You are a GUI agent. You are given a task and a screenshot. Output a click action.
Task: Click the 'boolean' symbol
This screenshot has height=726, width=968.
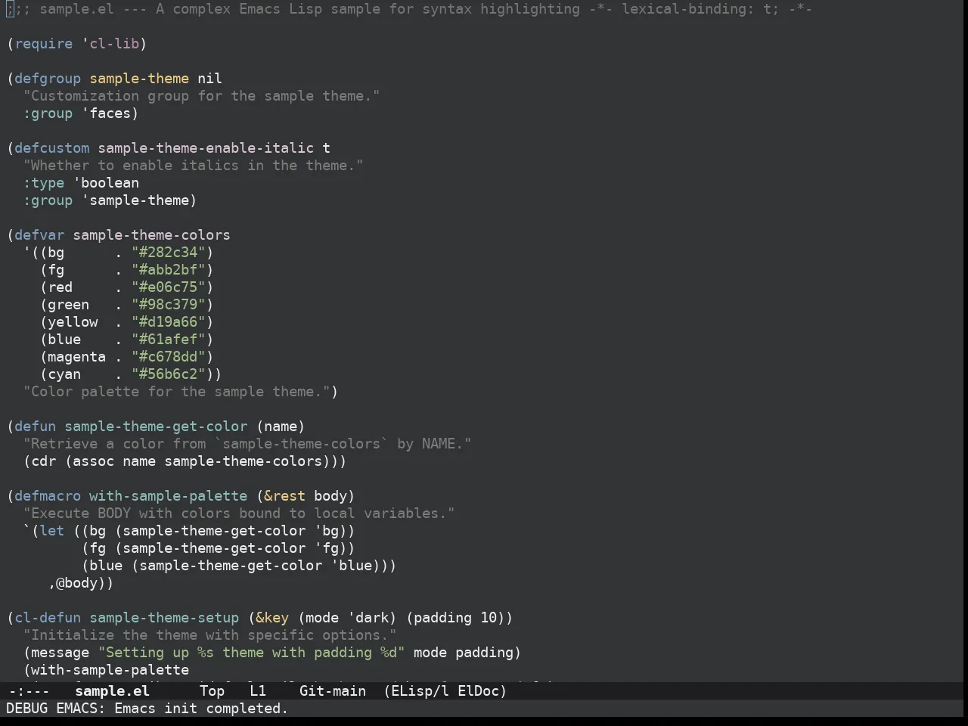[110, 183]
